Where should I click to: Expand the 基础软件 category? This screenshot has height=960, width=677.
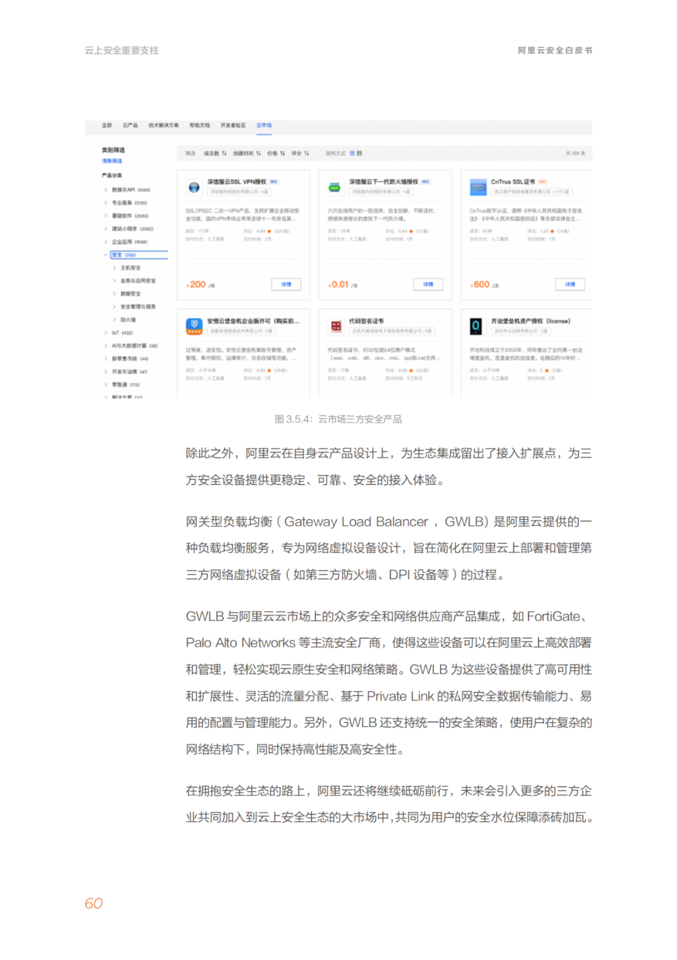(105, 216)
